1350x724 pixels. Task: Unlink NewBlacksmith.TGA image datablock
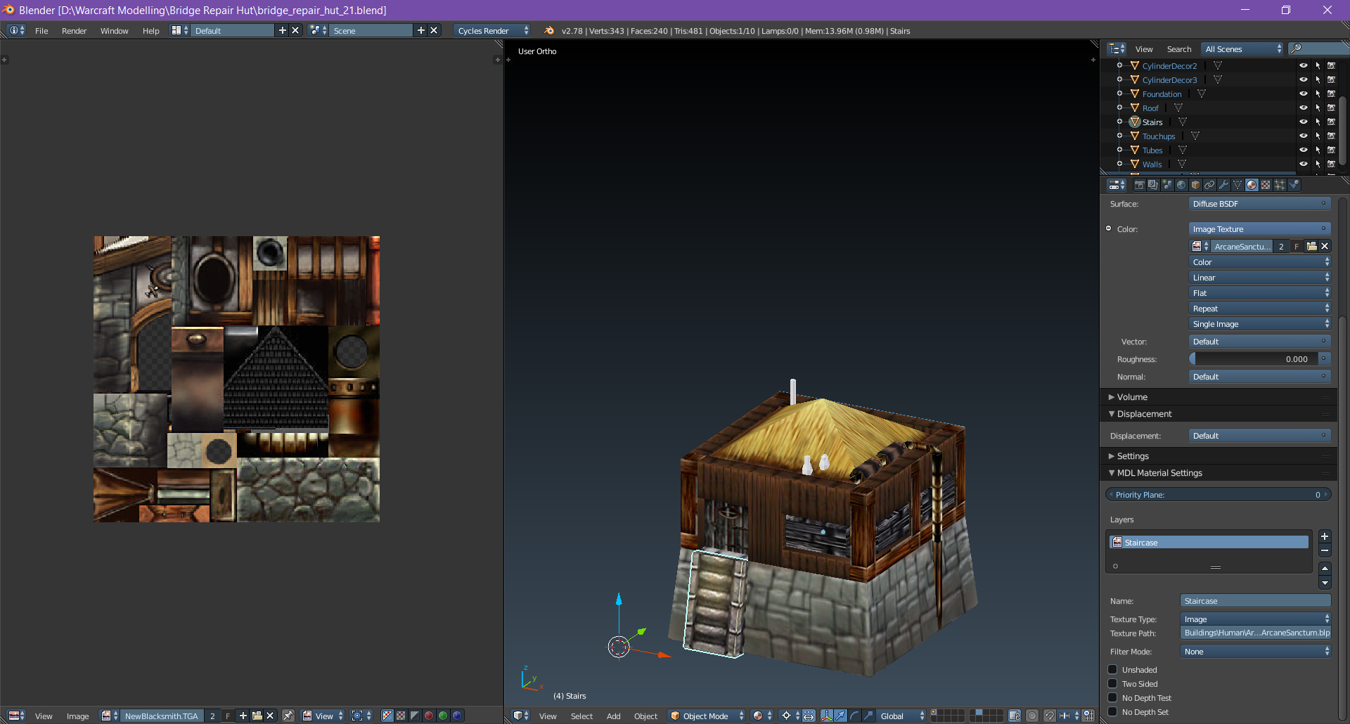click(270, 716)
